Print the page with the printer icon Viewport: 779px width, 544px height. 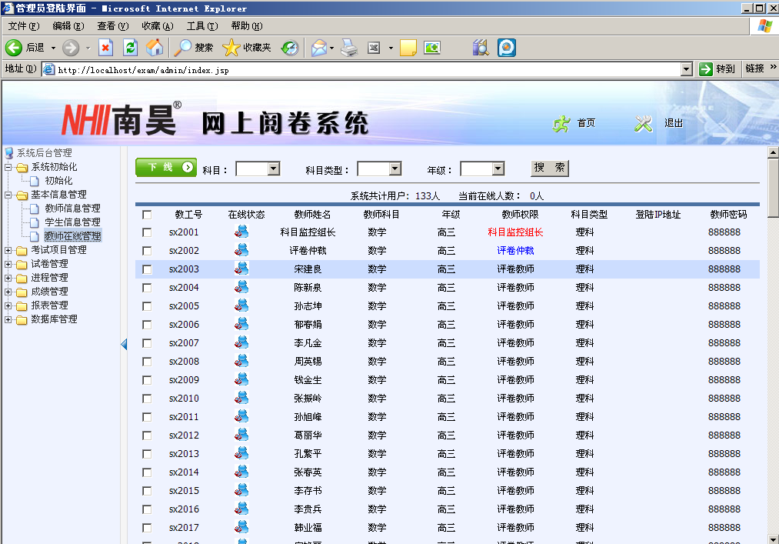(349, 48)
